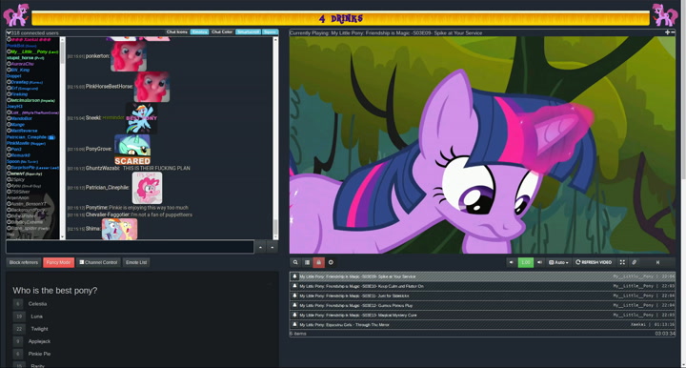
Task: Click the skip icon at toolbar's right end
Action: pyautogui.click(x=657, y=262)
